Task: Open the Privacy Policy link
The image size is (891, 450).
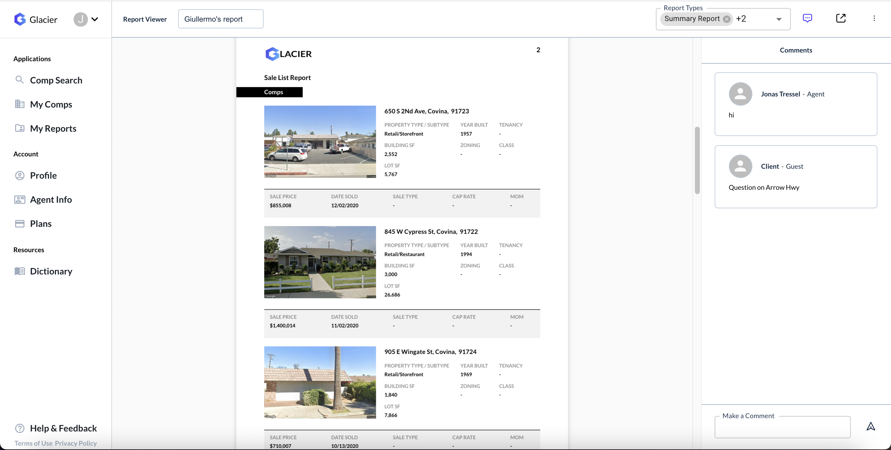Action: pyautogui.click(x=76, y=443)
